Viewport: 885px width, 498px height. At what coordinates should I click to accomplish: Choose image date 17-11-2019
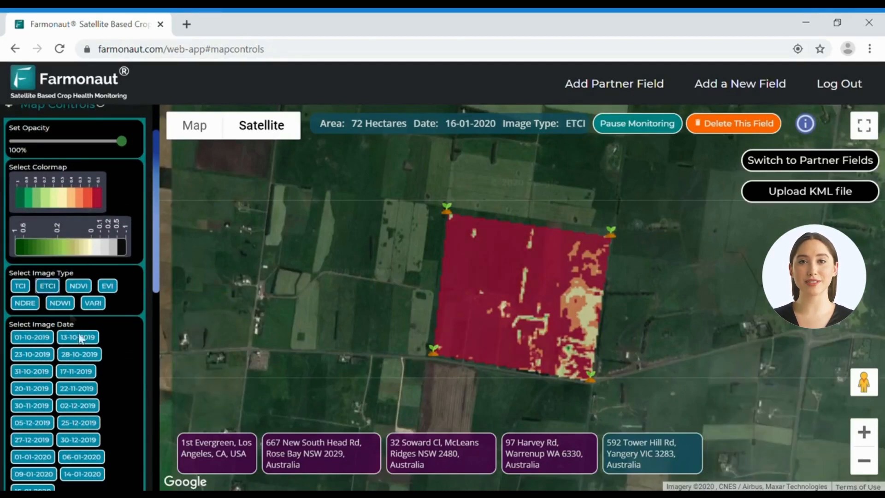pyautogui.click(x=76, y=372)
